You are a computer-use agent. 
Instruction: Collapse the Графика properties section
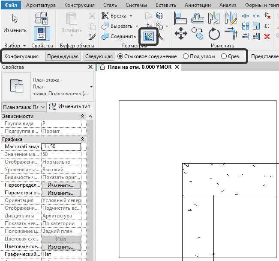[x=83, y=139]
